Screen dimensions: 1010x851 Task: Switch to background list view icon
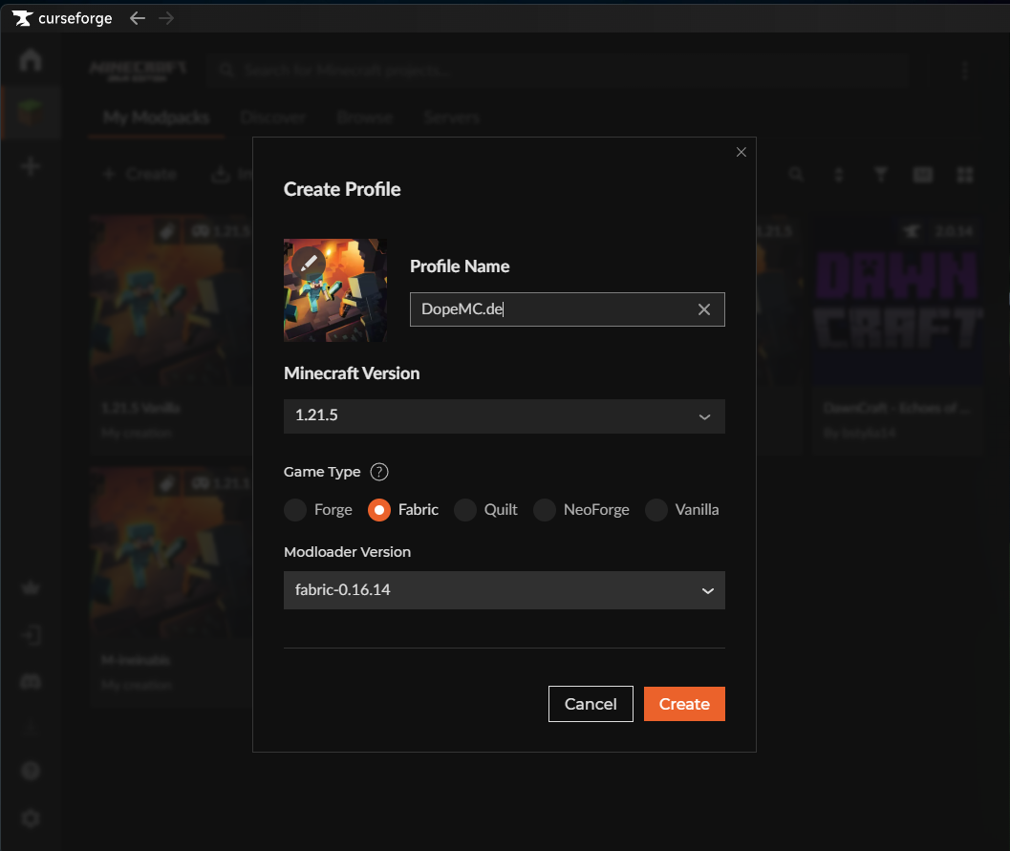923,175
